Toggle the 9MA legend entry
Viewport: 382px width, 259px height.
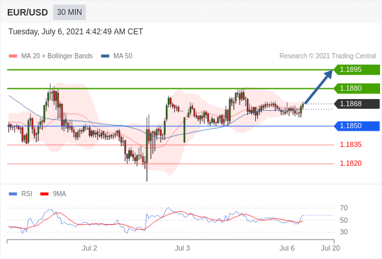[x=53, y=194]
